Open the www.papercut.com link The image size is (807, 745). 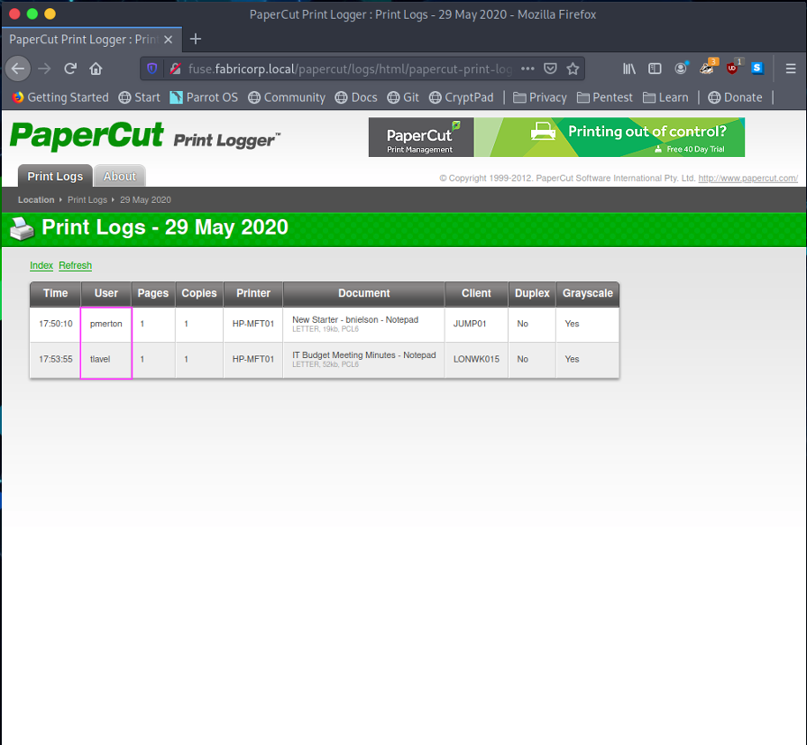747,179
